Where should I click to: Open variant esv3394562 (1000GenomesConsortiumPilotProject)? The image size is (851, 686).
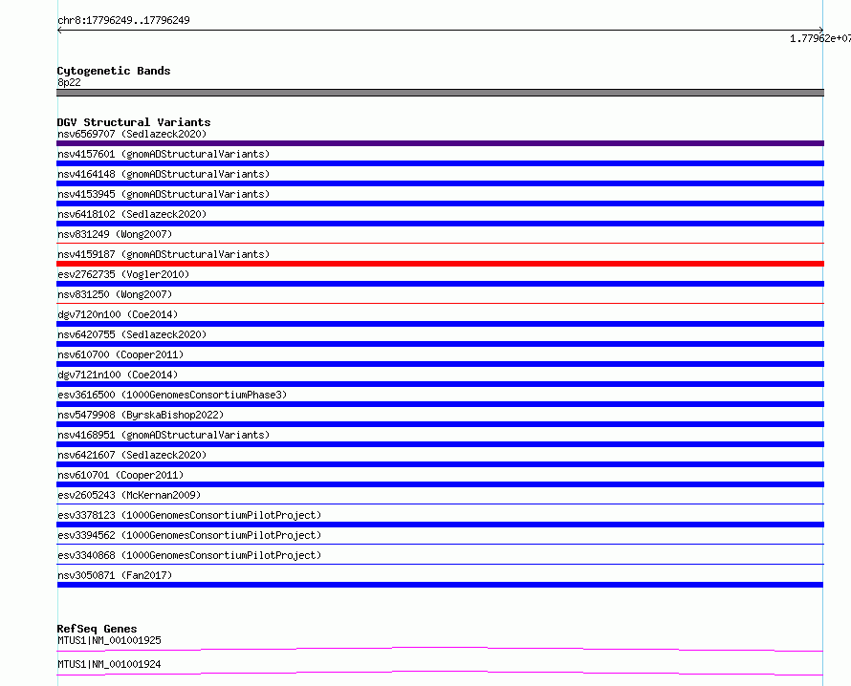[x=189, y=535]
